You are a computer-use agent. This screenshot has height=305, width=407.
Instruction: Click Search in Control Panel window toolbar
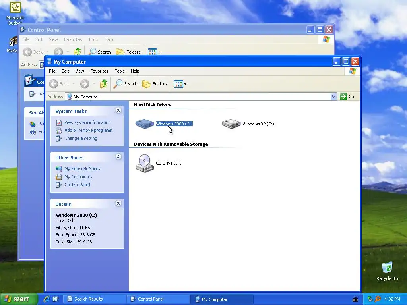(100, 52)
